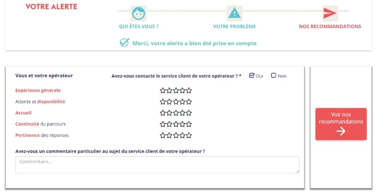This screenshot has width=378, height=194.
Task: Give Continuité du parcours two stars
Action: 169,124
